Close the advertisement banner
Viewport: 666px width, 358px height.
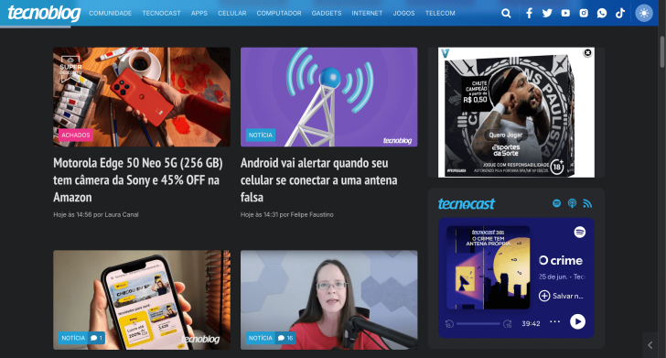pyautogui.click(x=587, y=53)
